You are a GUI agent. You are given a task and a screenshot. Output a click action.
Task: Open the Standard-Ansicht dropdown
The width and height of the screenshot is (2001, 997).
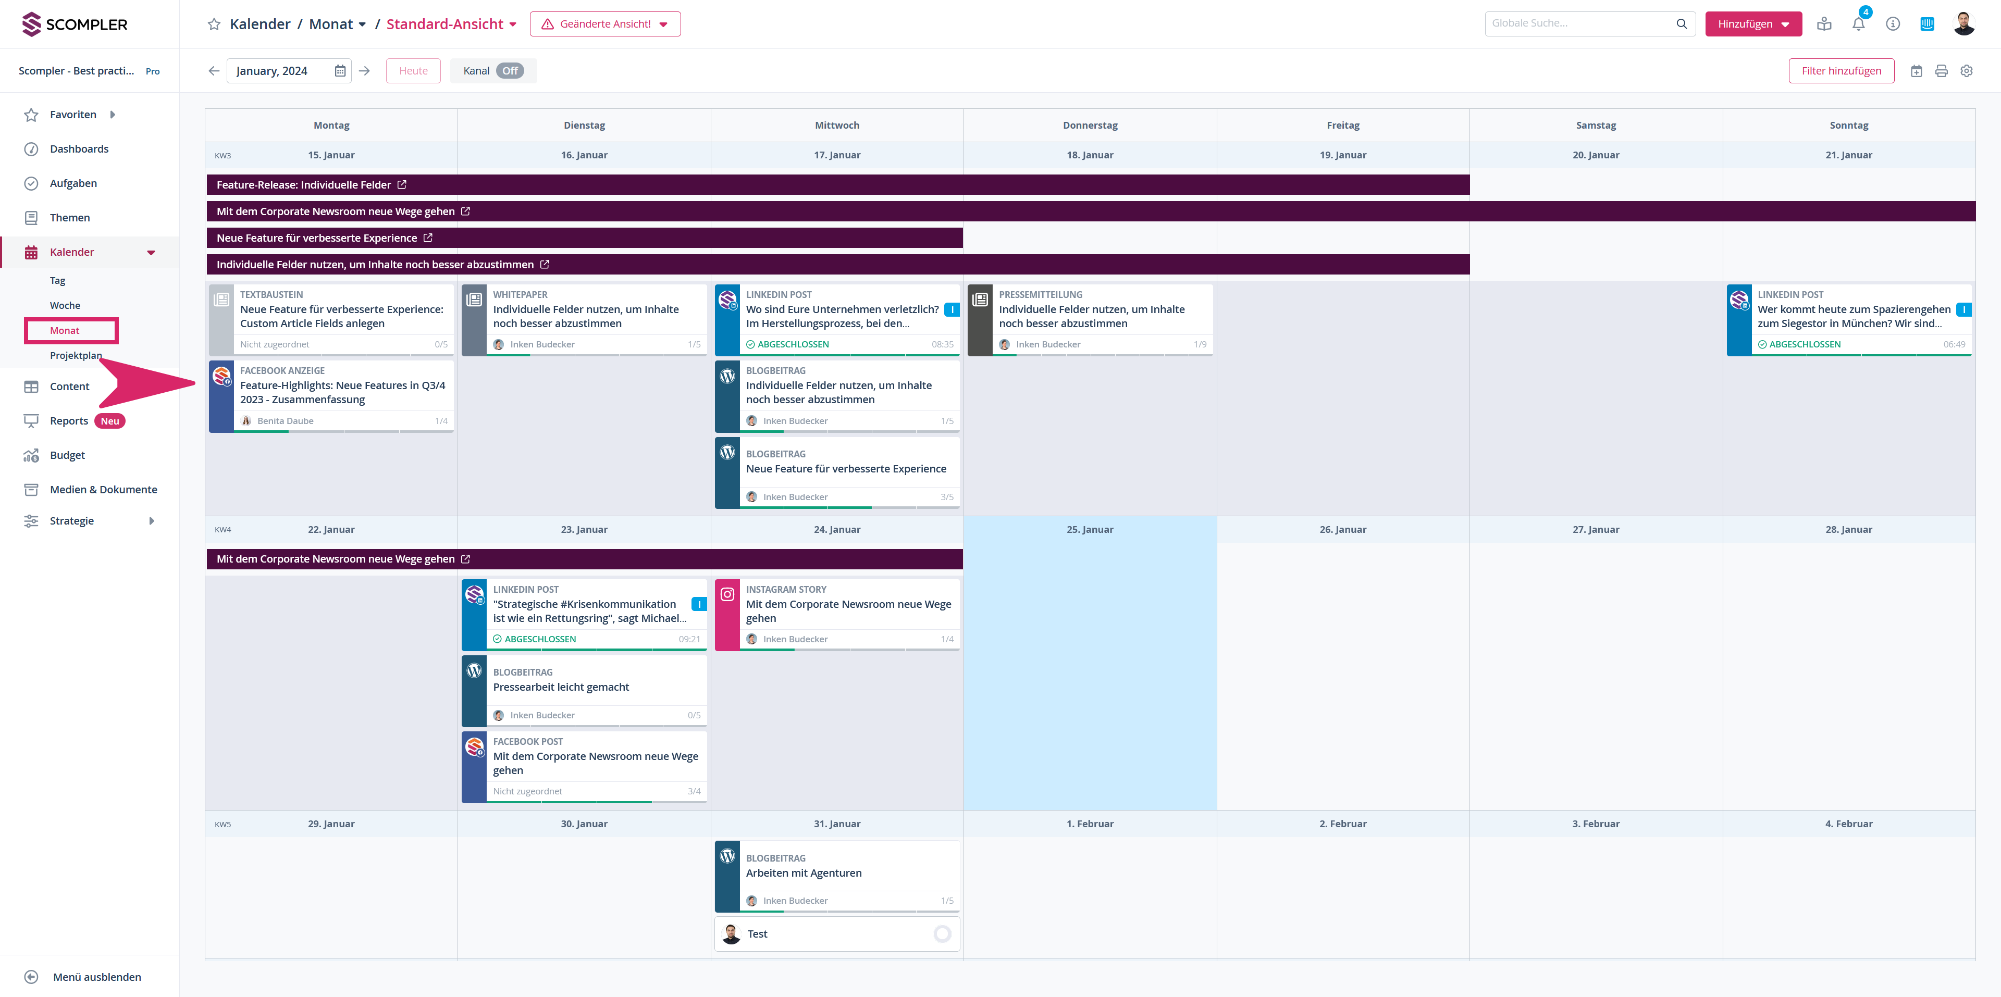point(451,24)
